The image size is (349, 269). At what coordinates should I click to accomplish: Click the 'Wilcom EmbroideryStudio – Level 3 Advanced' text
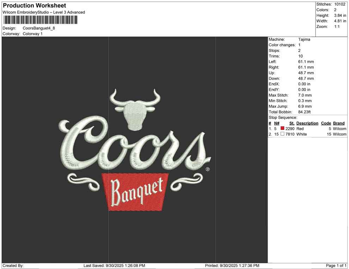44,12
